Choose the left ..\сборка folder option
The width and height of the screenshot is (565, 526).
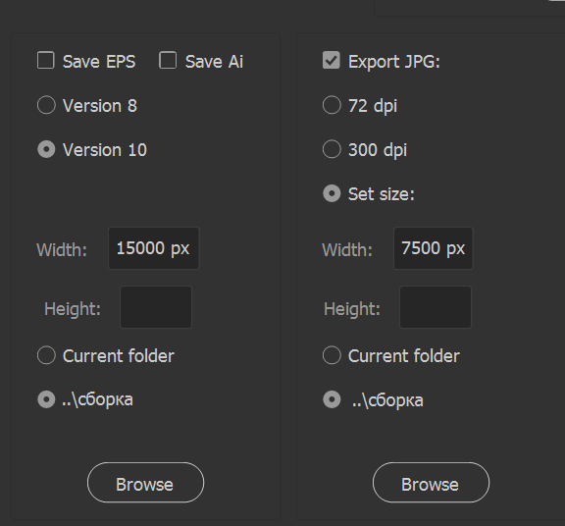46,399
